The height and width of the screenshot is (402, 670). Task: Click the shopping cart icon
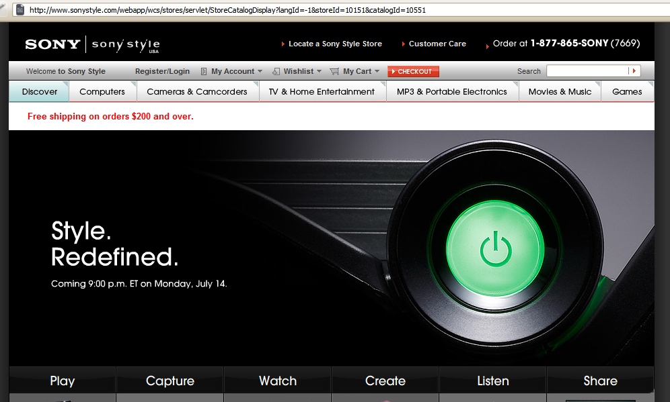coord(334,72)
